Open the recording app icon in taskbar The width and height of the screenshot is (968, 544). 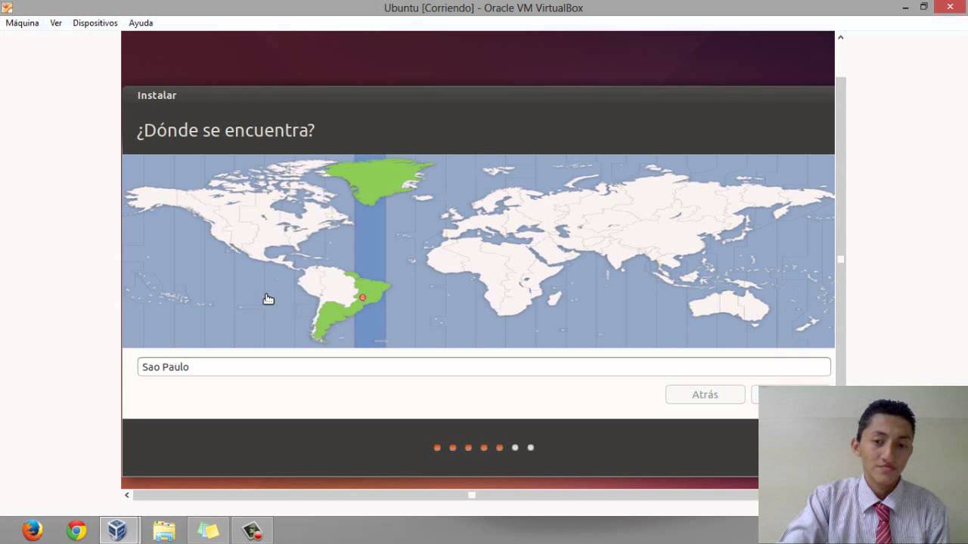pos(252,530)
